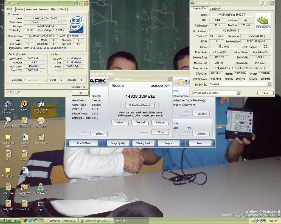Click Internet Explorer quick launch icon

(x=31, y=221)
